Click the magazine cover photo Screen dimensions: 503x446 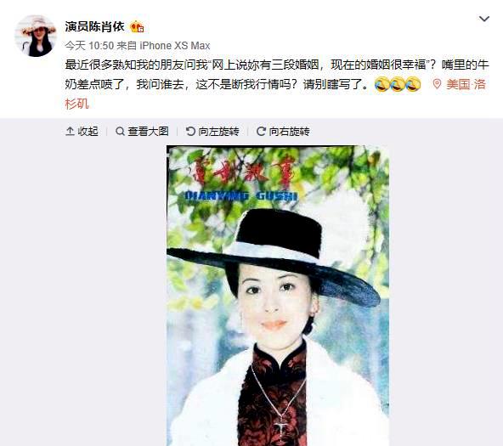(x=278, y=296)
